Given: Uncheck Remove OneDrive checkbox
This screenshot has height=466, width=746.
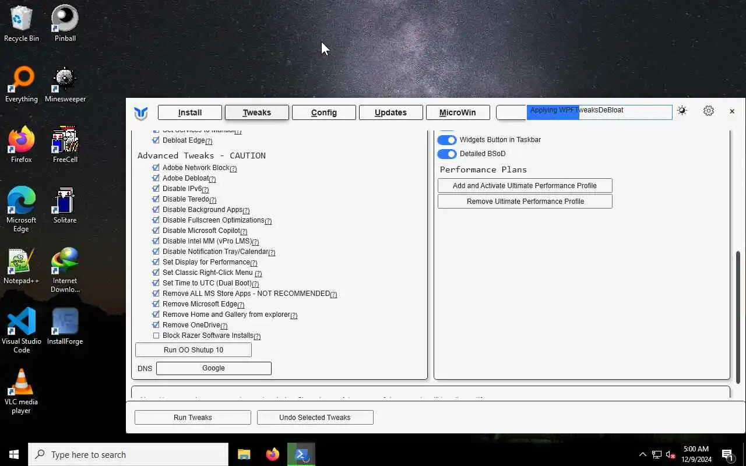Looking at the screenshot, I should point(156,325).
